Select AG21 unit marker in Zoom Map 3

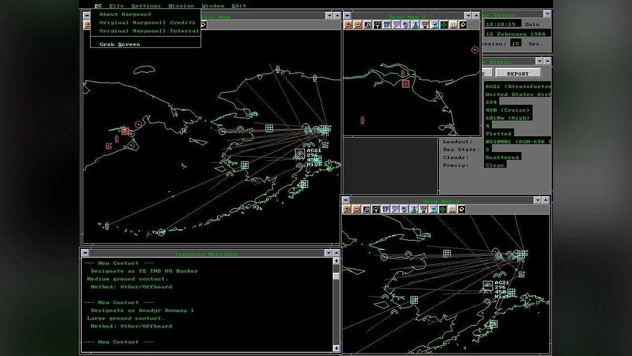pos(488,286)
